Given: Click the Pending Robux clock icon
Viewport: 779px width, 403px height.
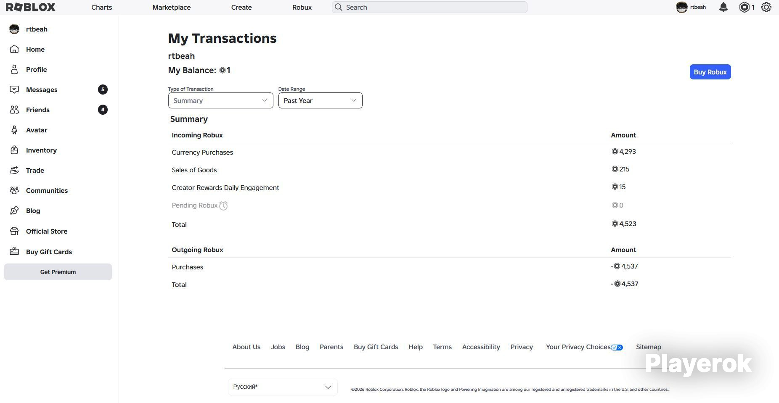Looking at the screenshot, I should [x=223, y=205].
